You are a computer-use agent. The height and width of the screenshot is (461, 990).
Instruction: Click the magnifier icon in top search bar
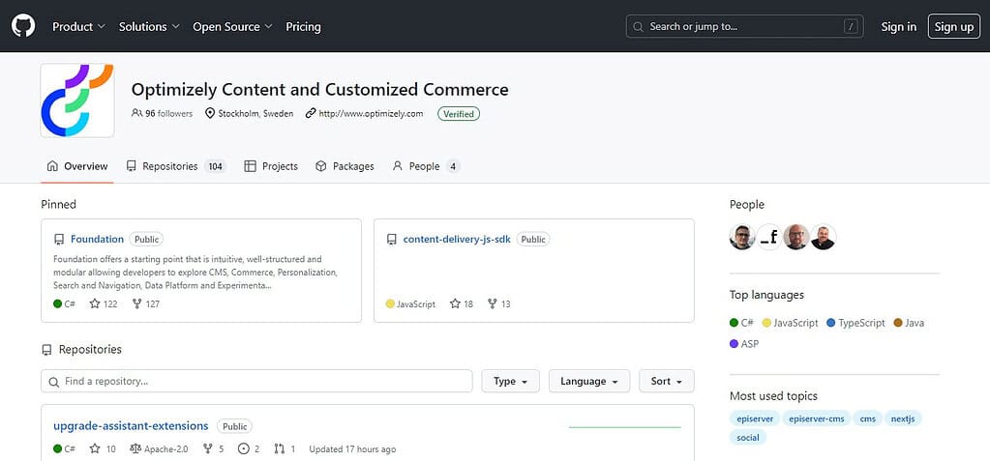point(639,26)
